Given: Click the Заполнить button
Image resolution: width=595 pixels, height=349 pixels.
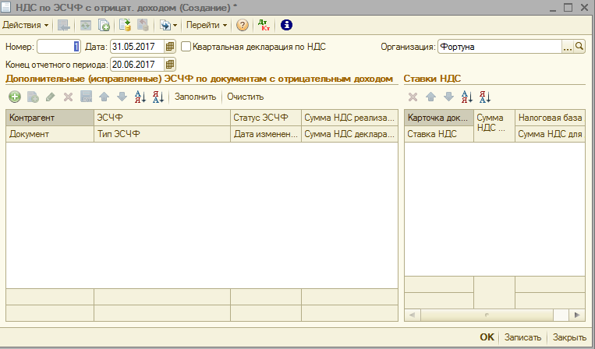Looking at the screenshot, I should [x=196, y=97].
